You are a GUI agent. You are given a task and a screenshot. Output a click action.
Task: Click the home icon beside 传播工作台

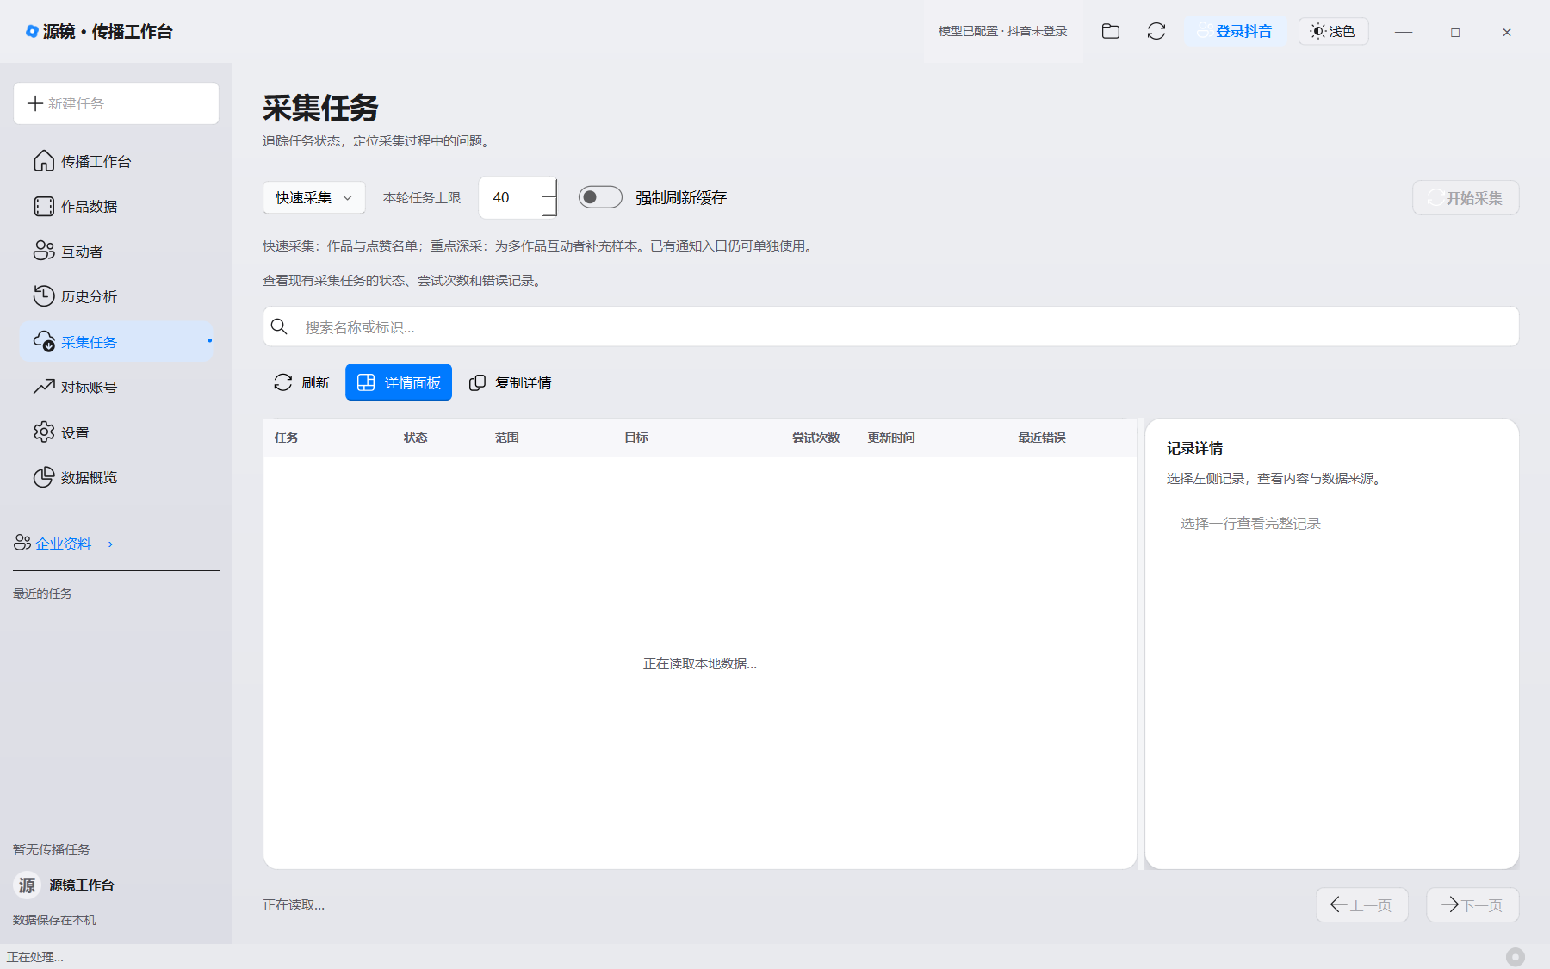[44, 161]
